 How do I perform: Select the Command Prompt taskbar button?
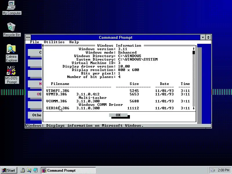coord(68,170)
